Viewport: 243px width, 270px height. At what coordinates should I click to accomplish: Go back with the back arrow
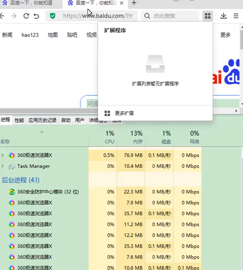click(x=2, y=16)
